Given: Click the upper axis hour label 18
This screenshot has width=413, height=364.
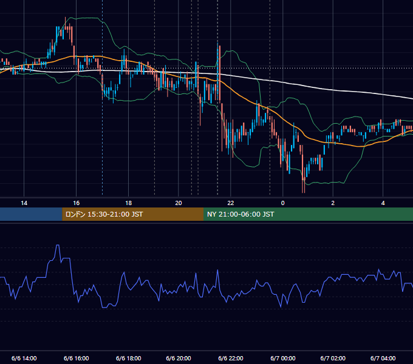Looking at the screenshot, I should (x=128, y=203).
